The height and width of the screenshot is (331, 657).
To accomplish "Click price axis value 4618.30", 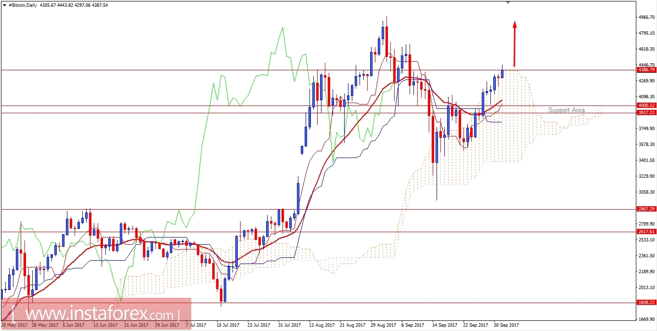I will tap(646, 49).
